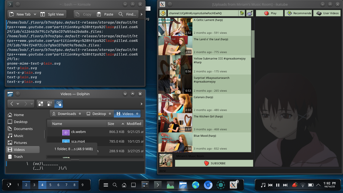Expand Konsole toolbar overflow arrow
Viewport: 343px width, 193px height.
141,14
